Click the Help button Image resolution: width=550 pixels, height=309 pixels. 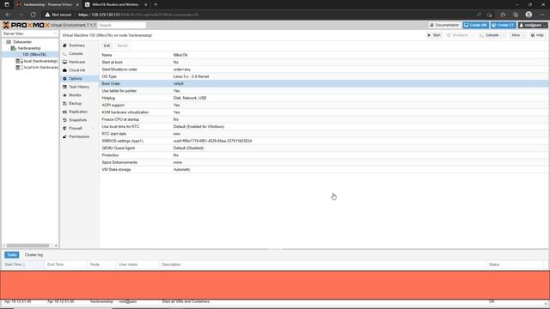coord(537,35)
